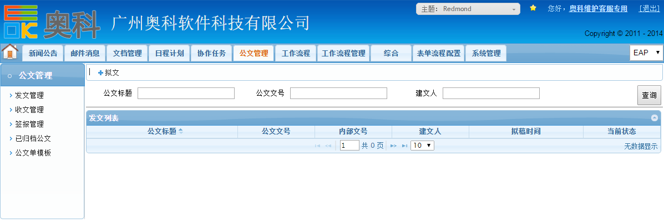Jump to last page of the list
Viewport: 664px width, 223px height.
[x=404, y=146]
